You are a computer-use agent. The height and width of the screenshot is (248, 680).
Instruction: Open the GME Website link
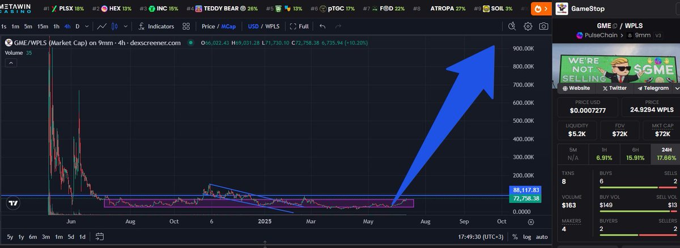coord(575,88)
